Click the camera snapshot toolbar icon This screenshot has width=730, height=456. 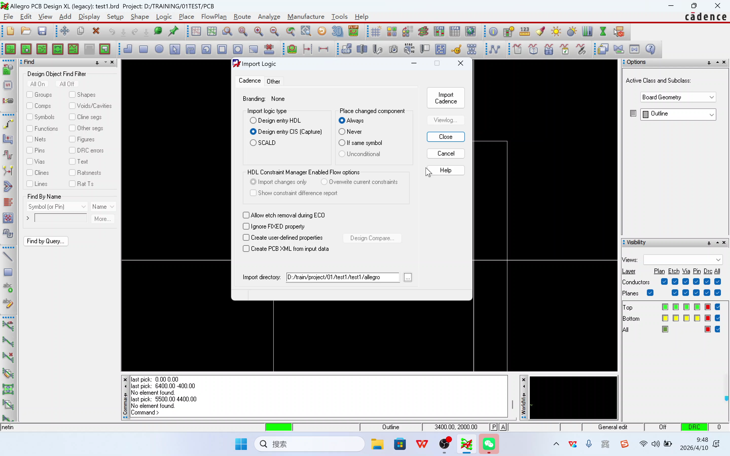pyautogui.click(x=393, y=49)
